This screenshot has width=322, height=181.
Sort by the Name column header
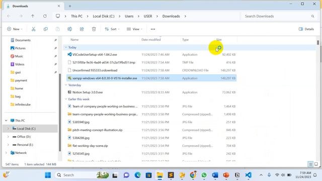(x=74, y=40)
